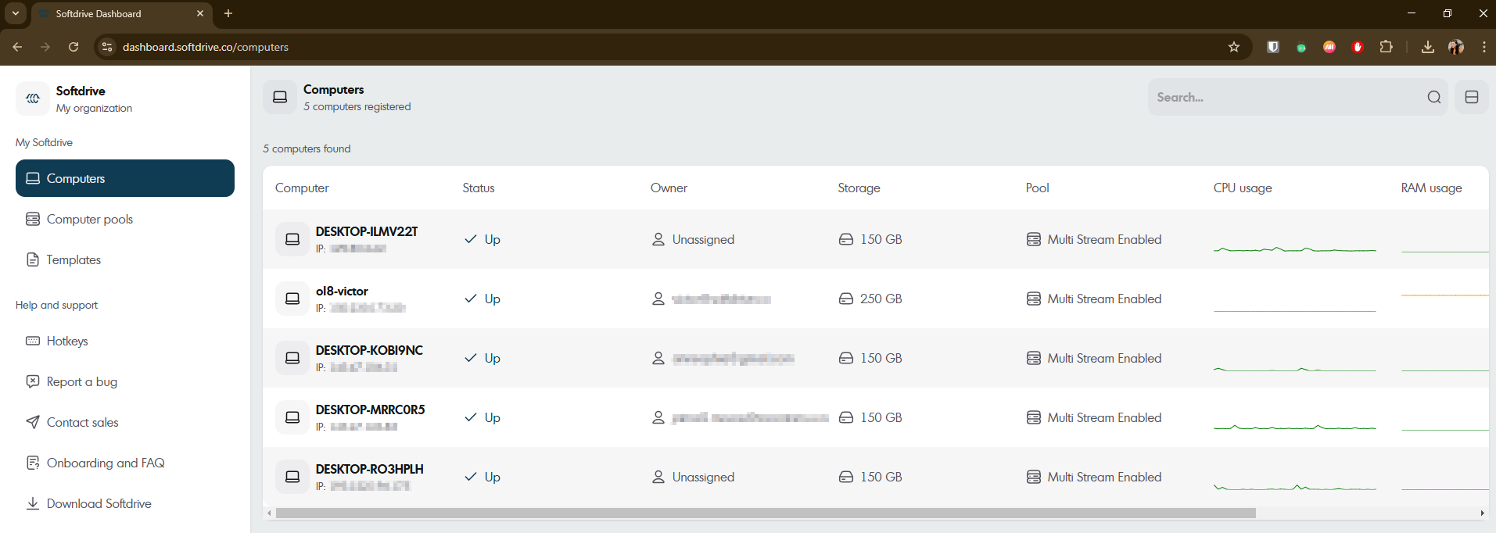Click the Computers header laptop icon

(x=280, y=97)
